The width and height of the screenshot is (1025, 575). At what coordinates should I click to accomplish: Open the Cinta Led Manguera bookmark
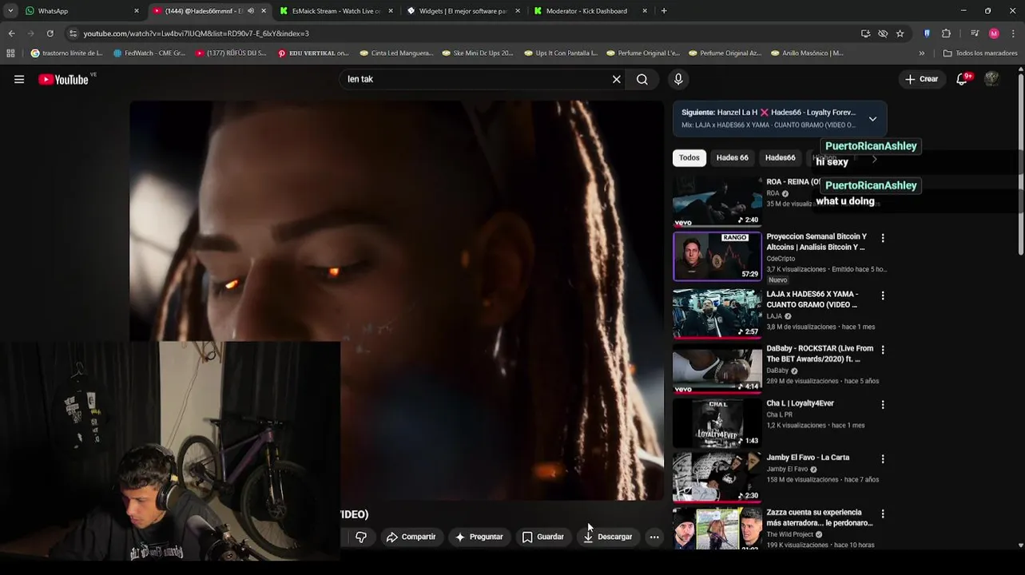(397, 54)
